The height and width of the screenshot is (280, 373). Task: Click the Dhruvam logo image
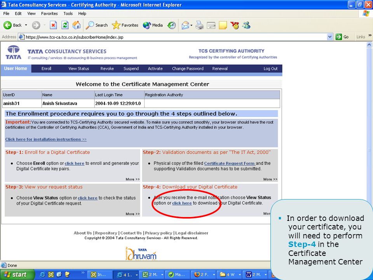[141, 254]
